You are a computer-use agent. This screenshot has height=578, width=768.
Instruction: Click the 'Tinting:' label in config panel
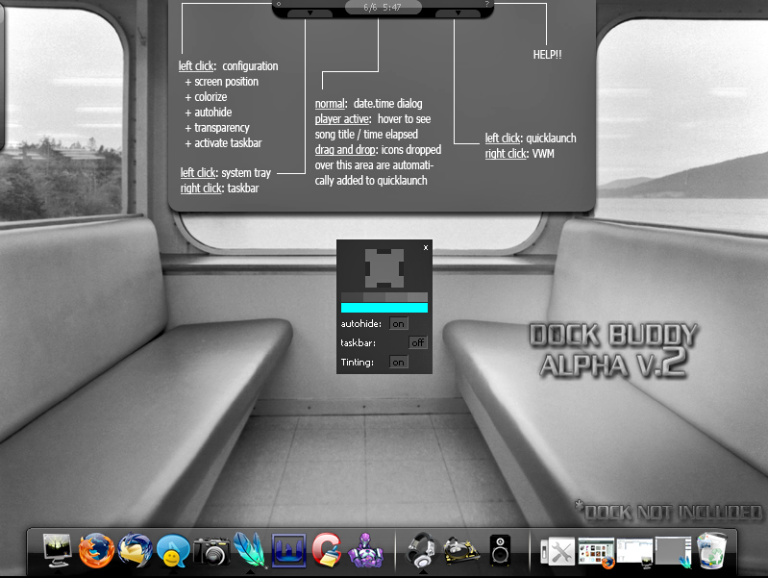coord(357,363)
